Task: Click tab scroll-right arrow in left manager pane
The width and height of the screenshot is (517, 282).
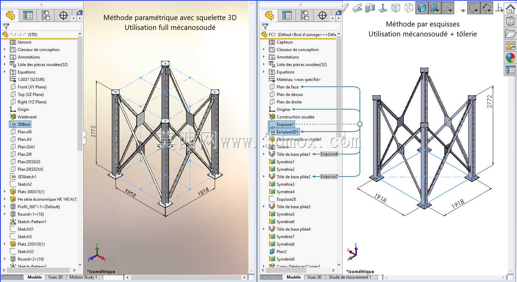Action: (80, 18)
